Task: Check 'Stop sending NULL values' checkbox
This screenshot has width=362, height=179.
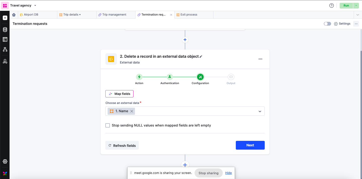Action: tap(108, 125)
